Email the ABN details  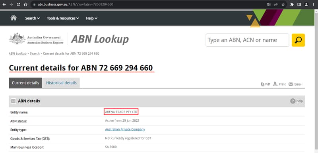click(295, 84)
